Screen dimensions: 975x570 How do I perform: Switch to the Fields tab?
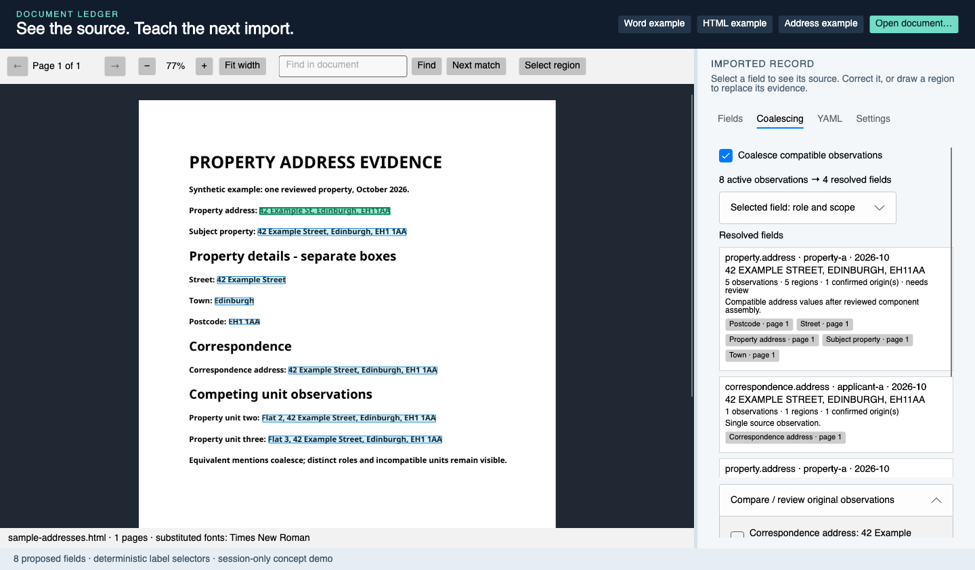click(x=730, y=118)
